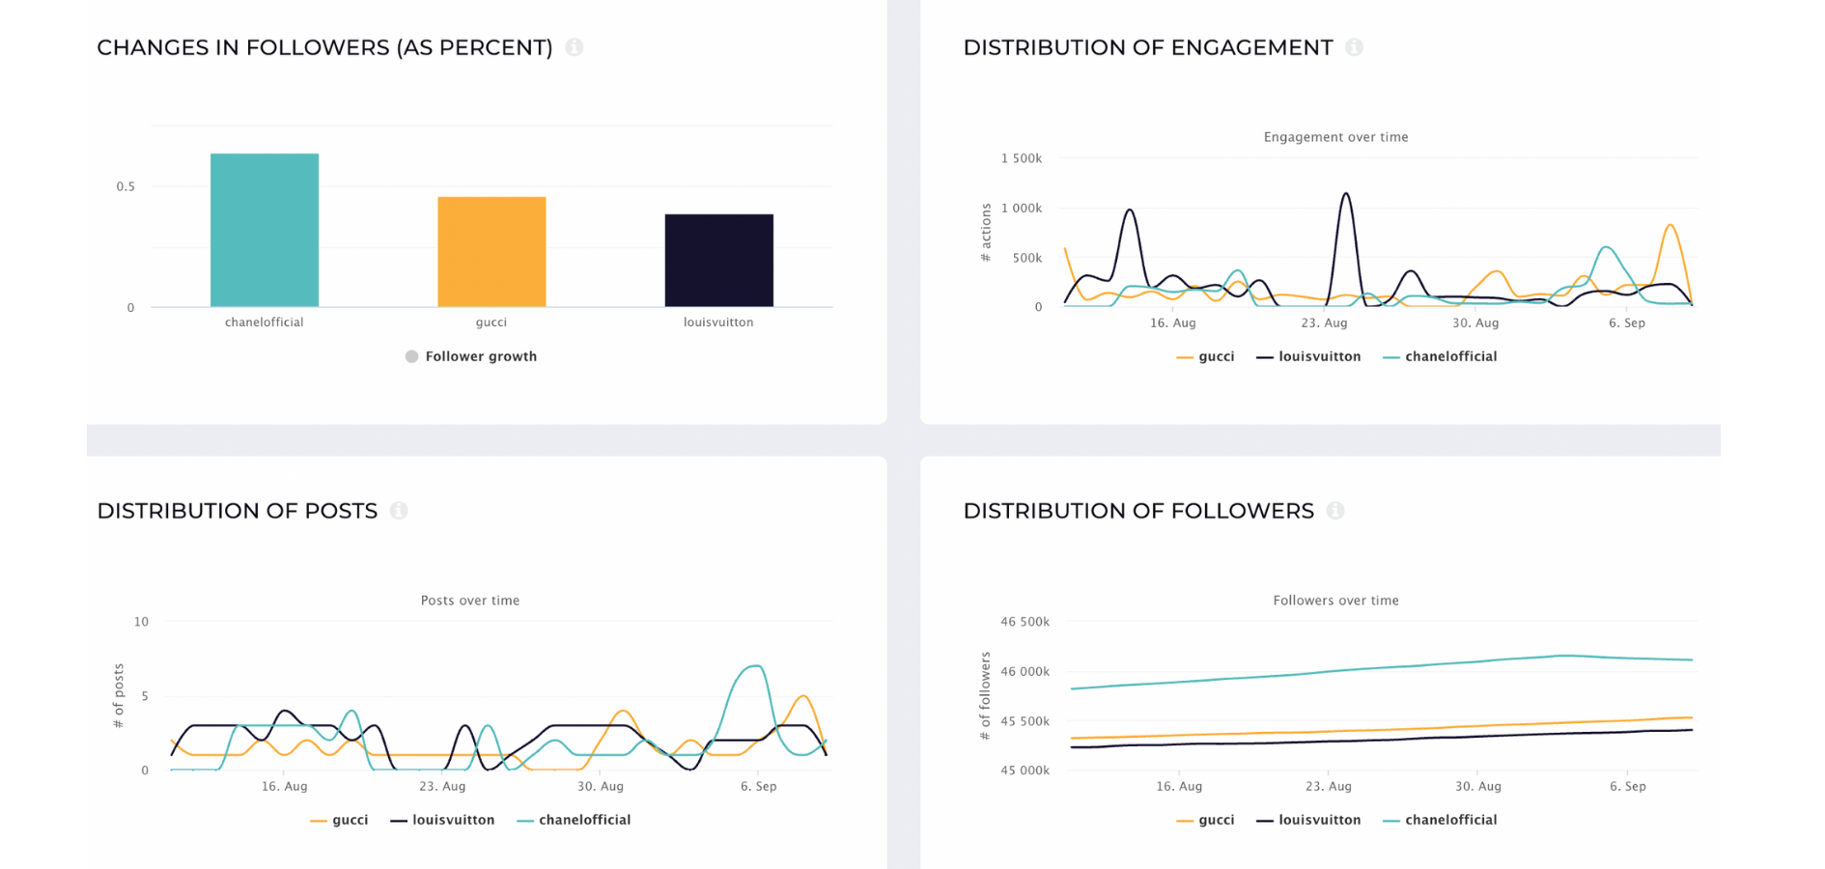Click the 16. Aug tick on posts chart
The image size is (1825, 869).
click(285, 787)
